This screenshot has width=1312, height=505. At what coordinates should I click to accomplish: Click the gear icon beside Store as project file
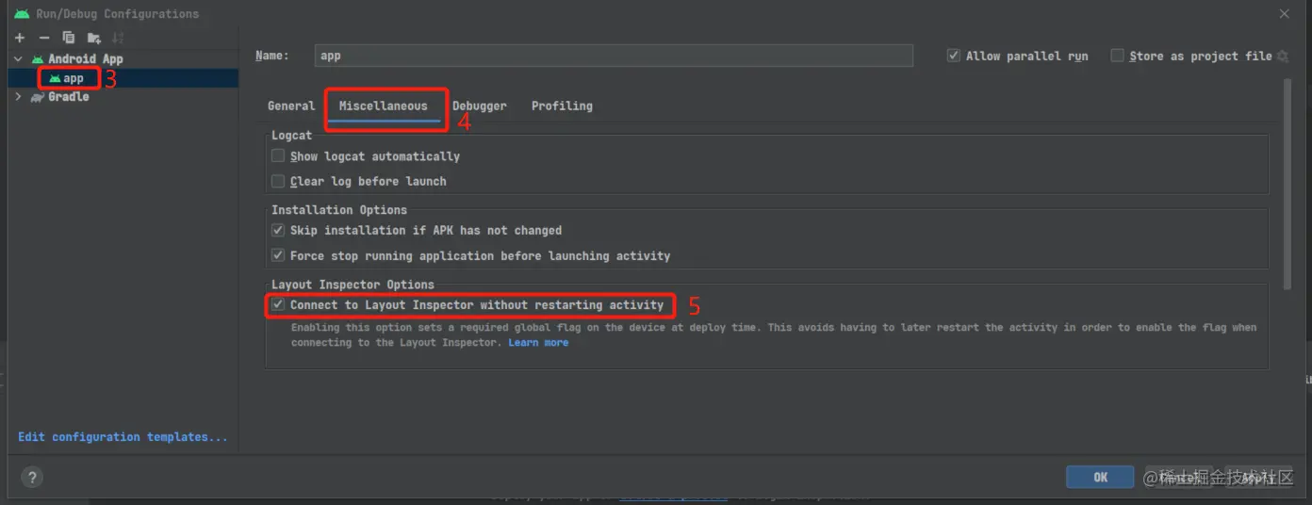1282,57
